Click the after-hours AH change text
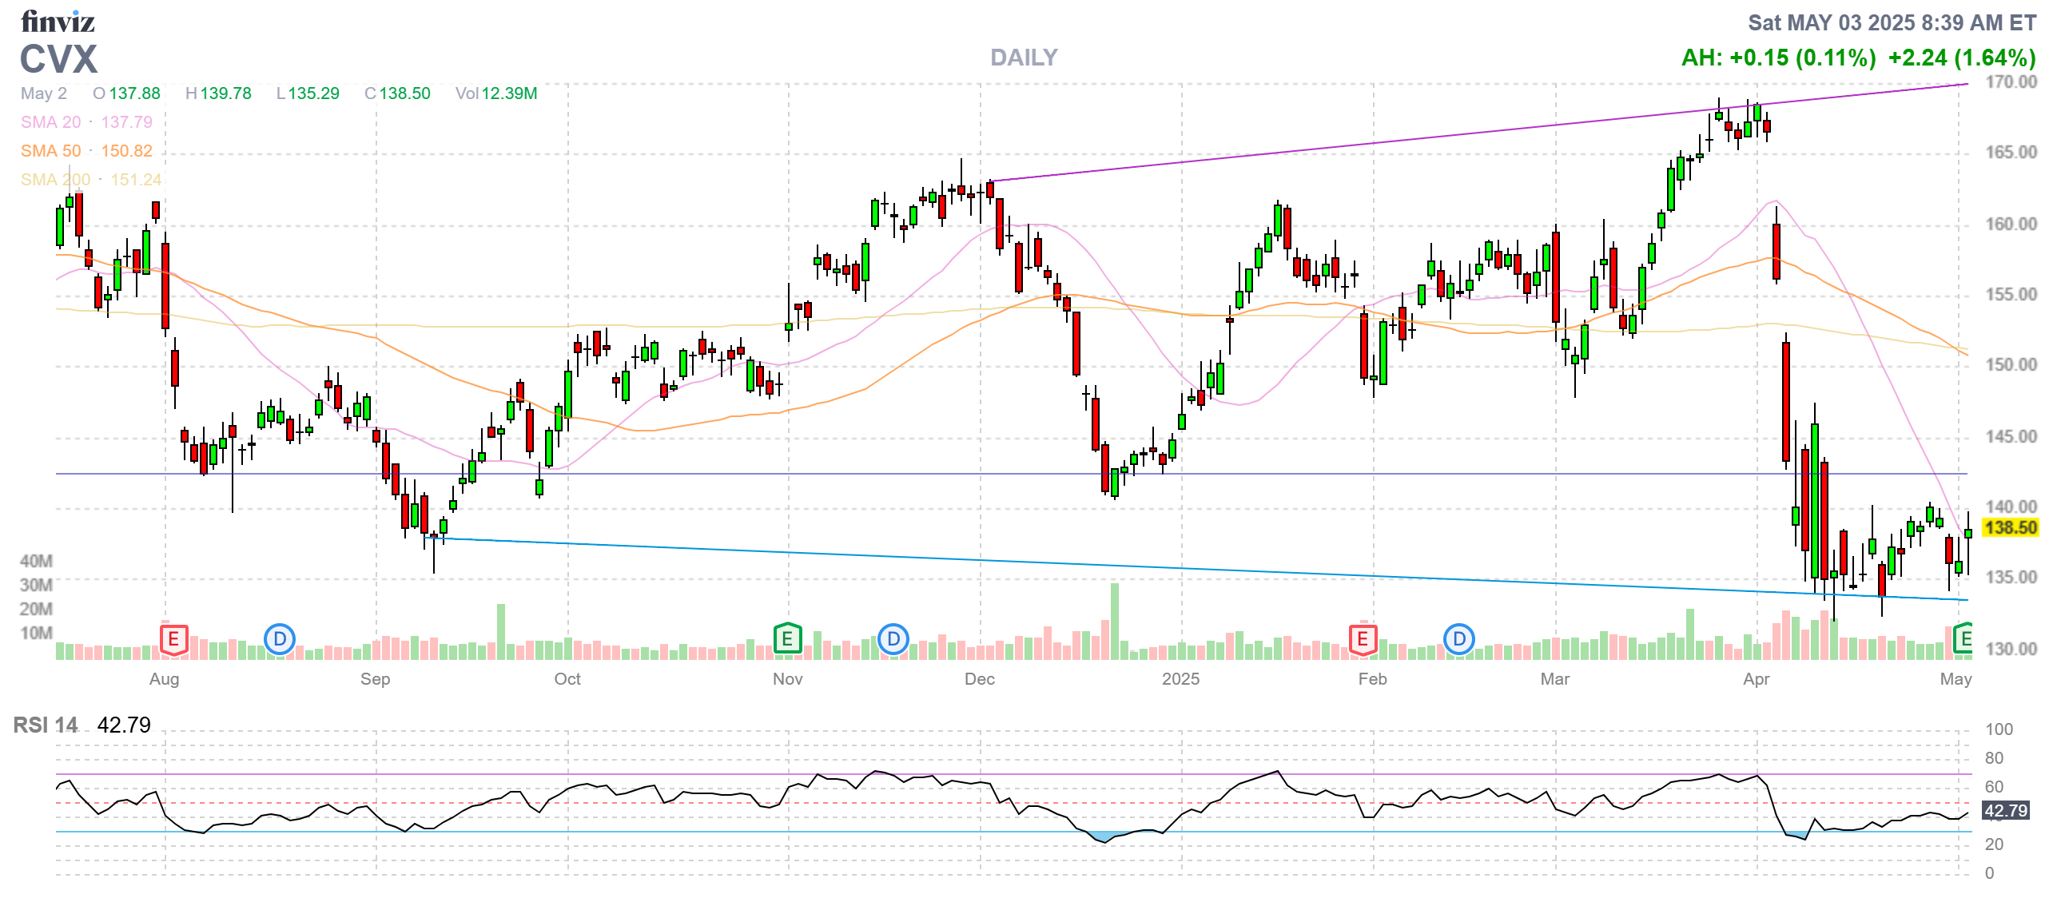 pyautogui.click(x=1778, y=58)
